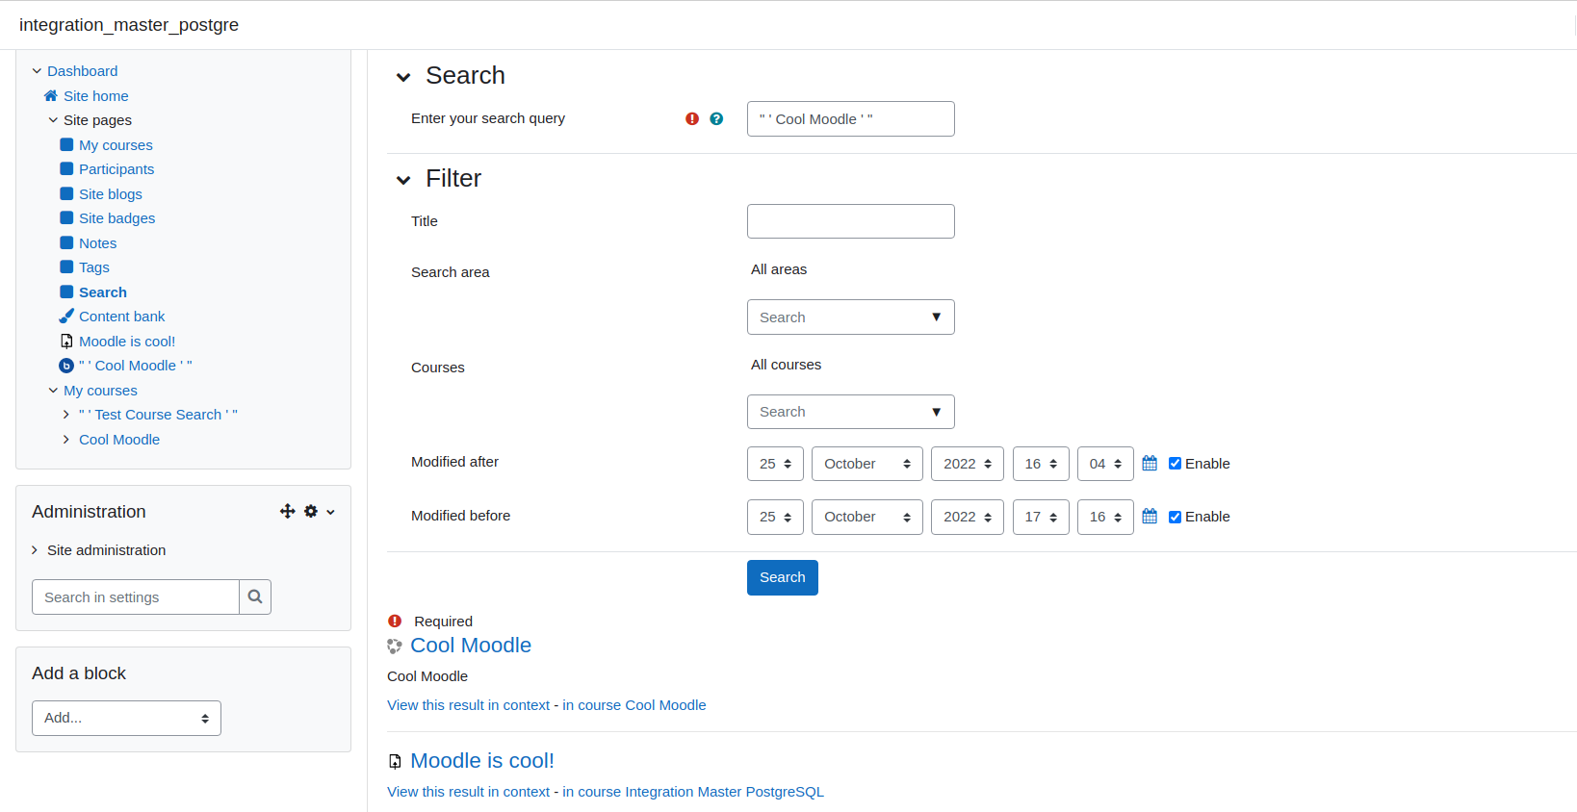Viewport: 1577px width, 812px height.
Task: Open Modified before year dropdown
Action: pos(968,517)
